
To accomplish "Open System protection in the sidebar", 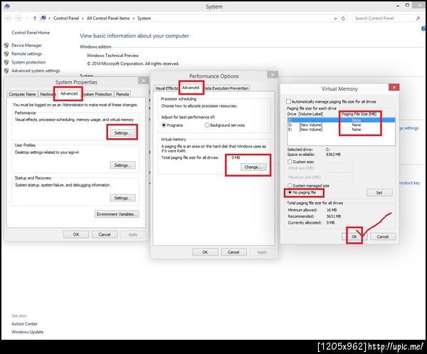I will 28,62.
